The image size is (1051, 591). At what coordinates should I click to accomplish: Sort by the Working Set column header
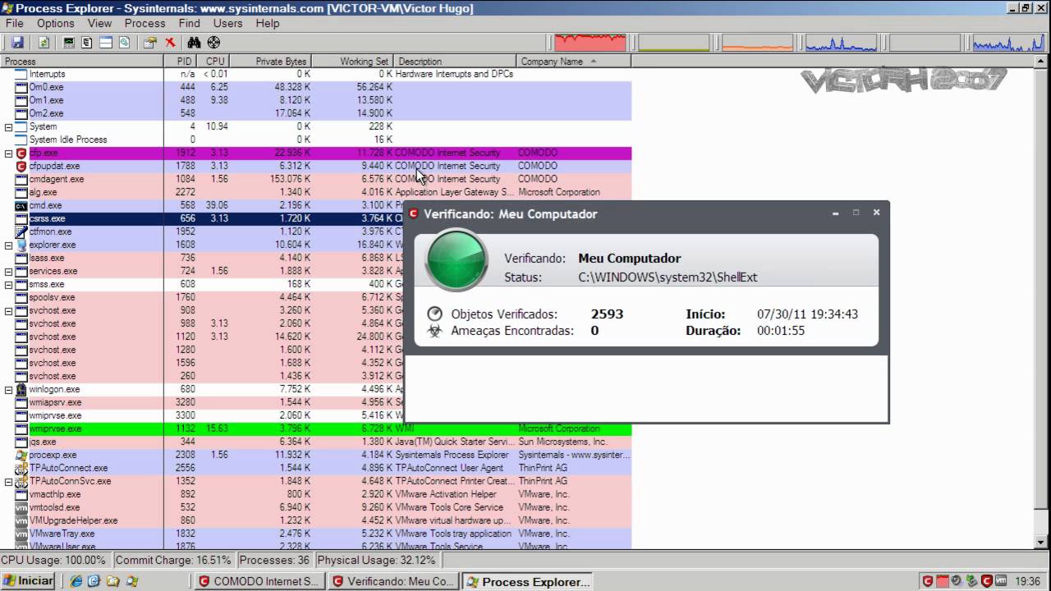click(x=353, y=62)
